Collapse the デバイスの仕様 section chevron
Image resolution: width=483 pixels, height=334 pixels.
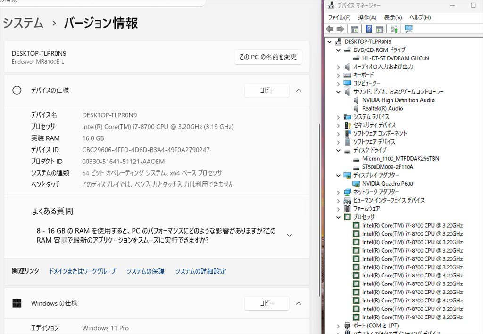pyautogui.click(x=299, y=90)
